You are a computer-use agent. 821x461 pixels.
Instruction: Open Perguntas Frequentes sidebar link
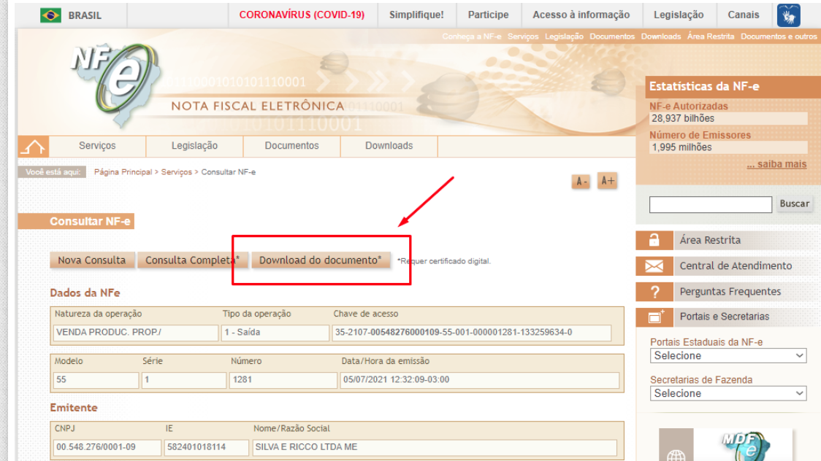[x=730, y=292]
